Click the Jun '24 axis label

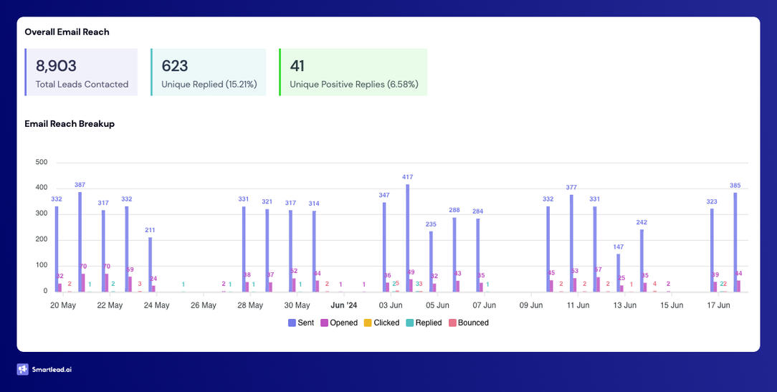tap(343, 305)
